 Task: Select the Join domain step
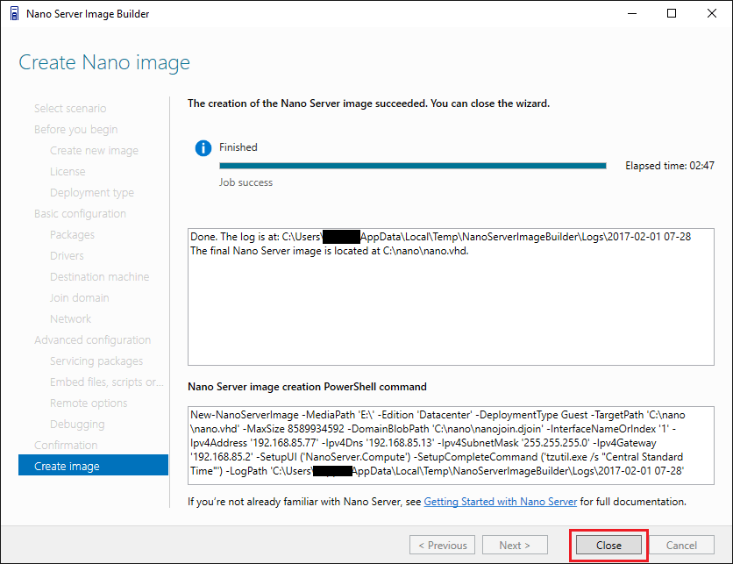click(x=80, y=297)
